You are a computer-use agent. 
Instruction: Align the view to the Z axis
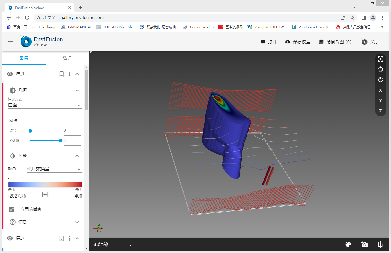[381, 111]
